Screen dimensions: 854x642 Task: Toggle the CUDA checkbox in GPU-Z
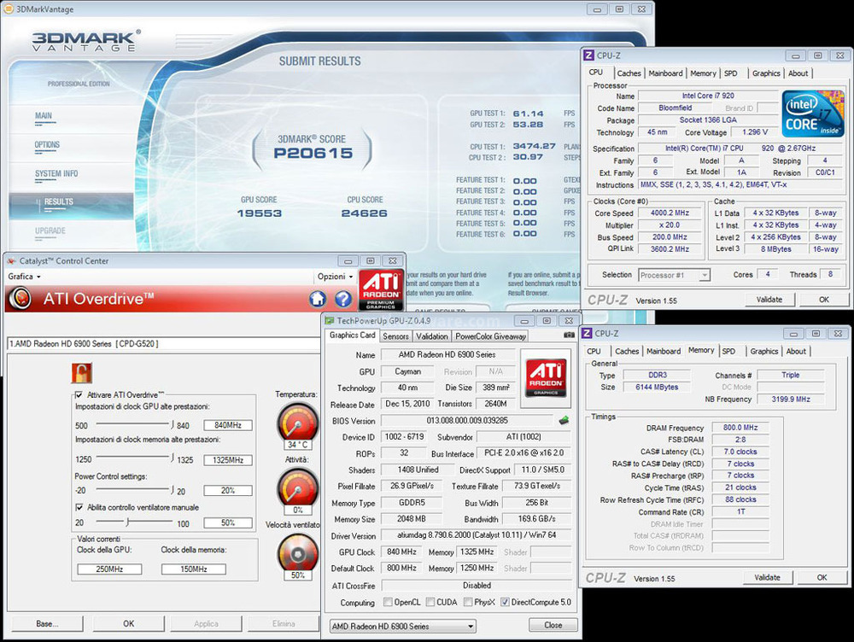(430, 602)
